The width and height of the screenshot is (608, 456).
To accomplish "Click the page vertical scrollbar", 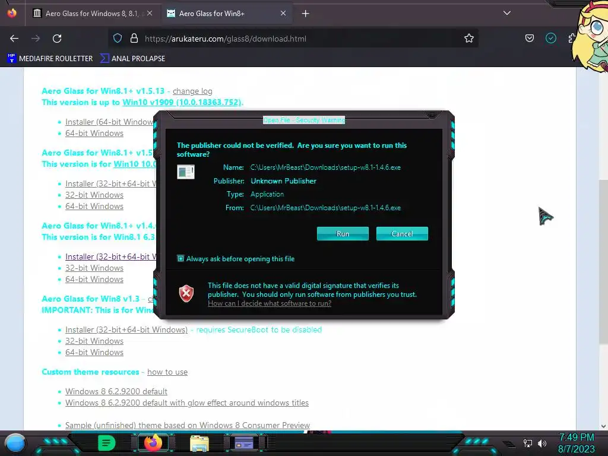I will pos(603,262).
